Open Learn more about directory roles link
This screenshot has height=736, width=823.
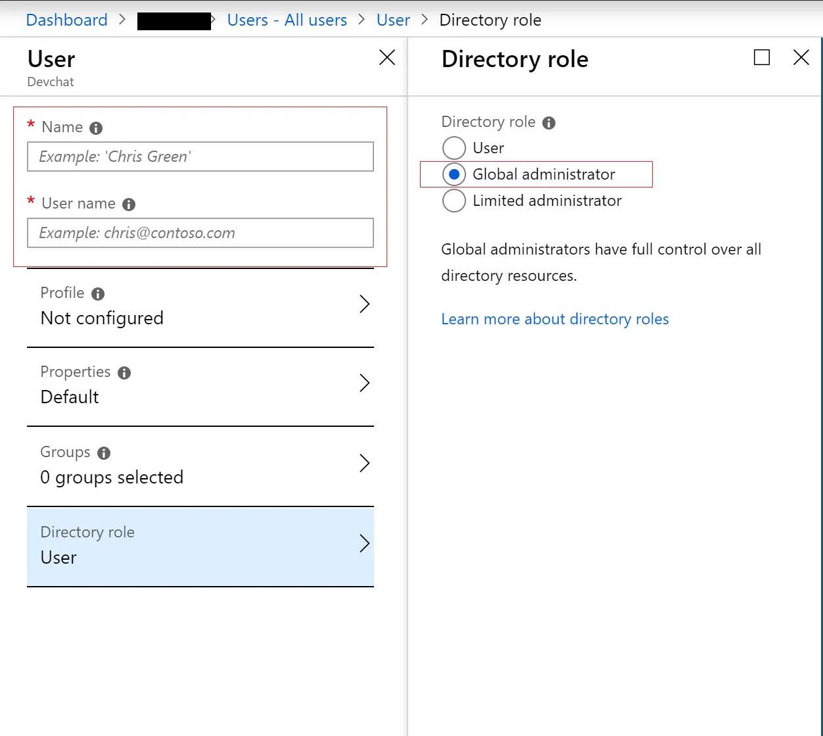(x=555, y=319)
